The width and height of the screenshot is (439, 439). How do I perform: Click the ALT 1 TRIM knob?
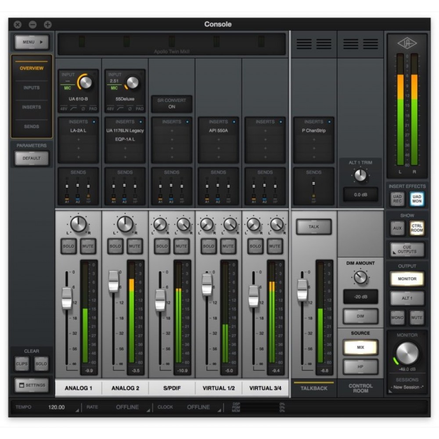(360, 175)
